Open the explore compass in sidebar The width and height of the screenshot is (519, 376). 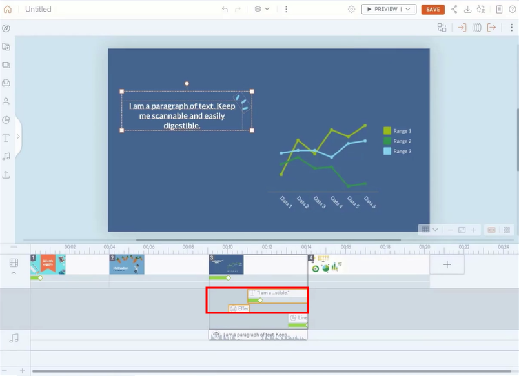(6, 28)
